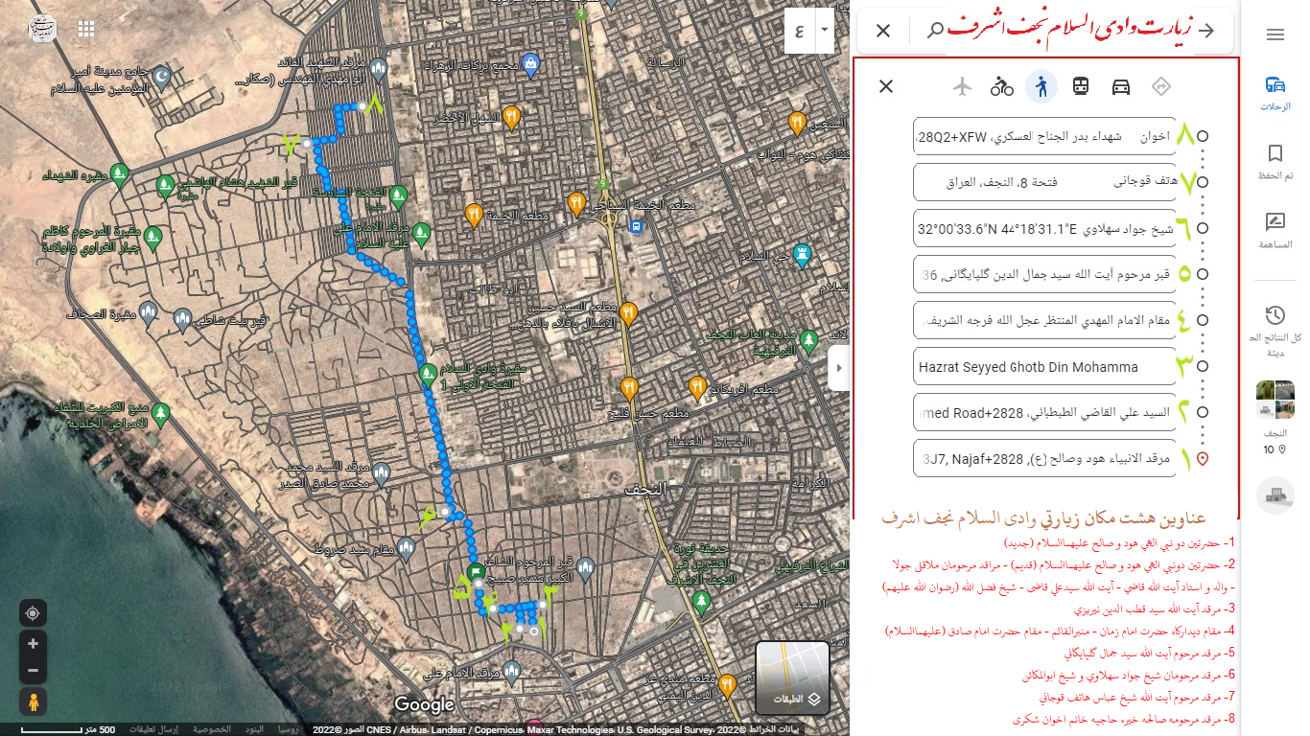Click the magnifier search icon

pos(936,31)
